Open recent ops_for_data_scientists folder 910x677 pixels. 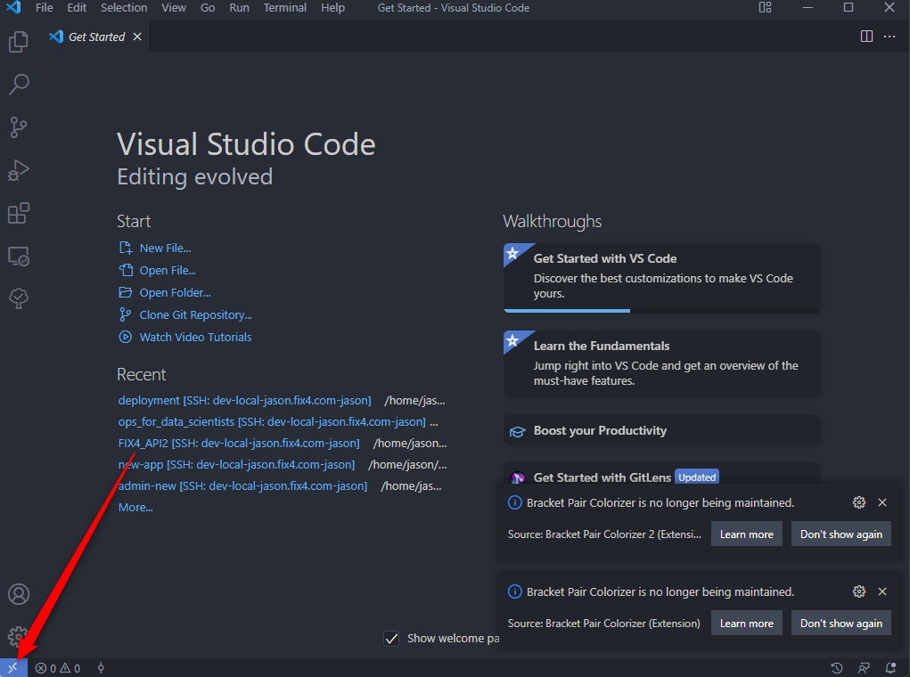tap(272, 421)
